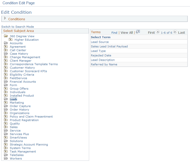The height and width of the screenshot is (163, 190).
Task: Click the Sales plus icon
Action: coord(6,127)
